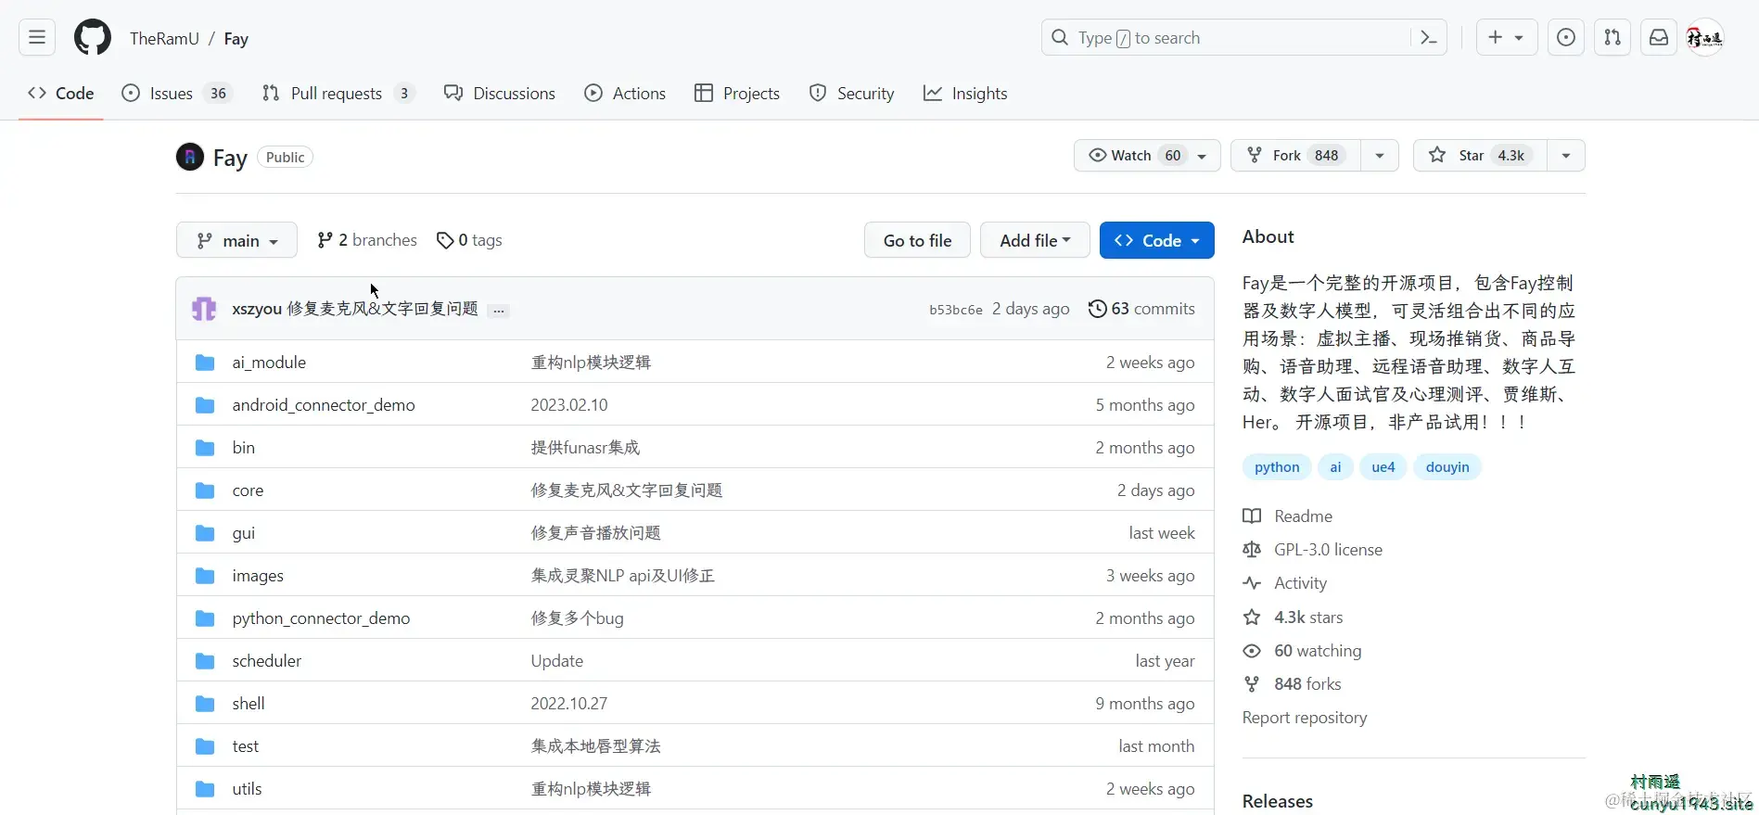1759x815 pixels.
Task: Open the 提供funasr集成 commit message
Action: tap(585, 448)
